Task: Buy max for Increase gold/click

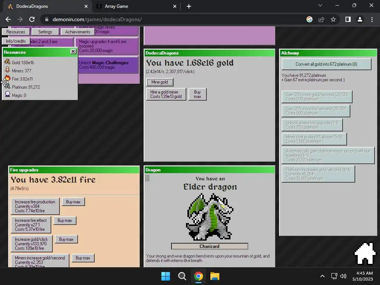Action: tap(66, 239)
